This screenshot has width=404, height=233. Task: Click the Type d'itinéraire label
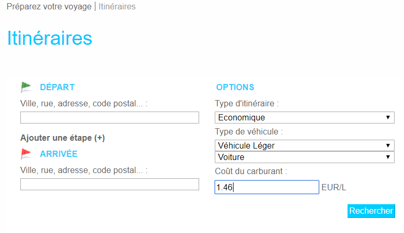247,104
